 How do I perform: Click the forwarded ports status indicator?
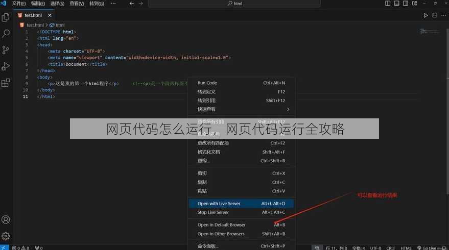pos(39,248)
